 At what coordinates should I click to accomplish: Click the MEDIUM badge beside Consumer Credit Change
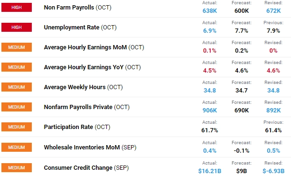17,168
